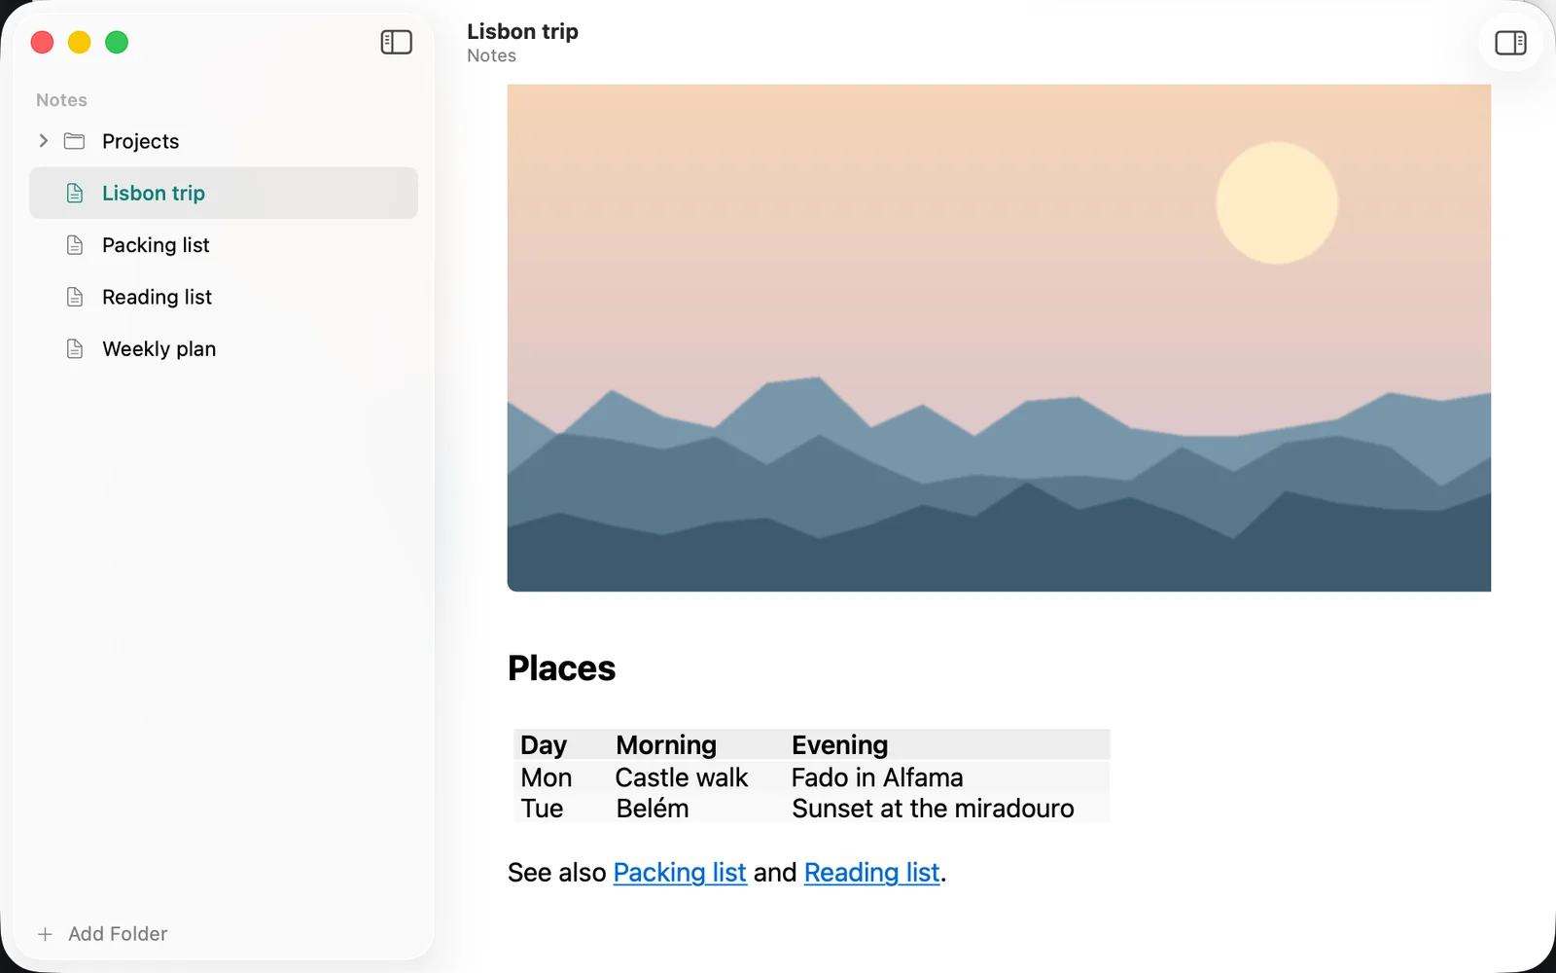The image size is (1556, 973).
Task: Click the Mon table cell
Action: pyautogui.click(x=547, y=778)
